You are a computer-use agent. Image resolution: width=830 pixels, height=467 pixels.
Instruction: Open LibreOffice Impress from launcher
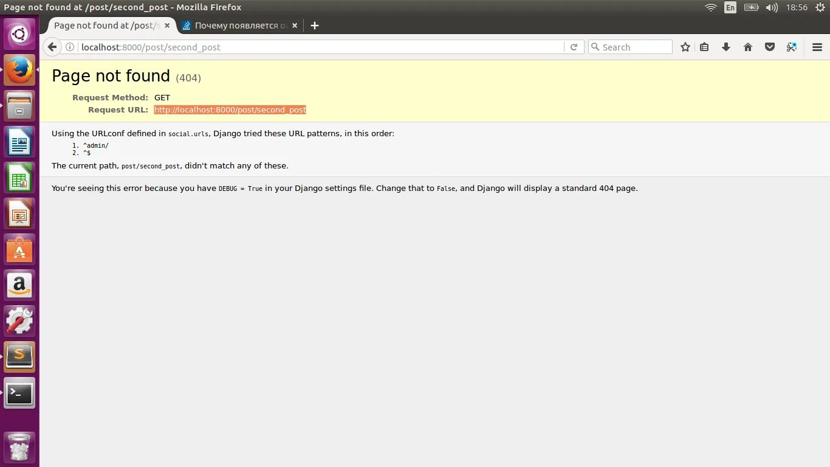click(x=19, y=214)
